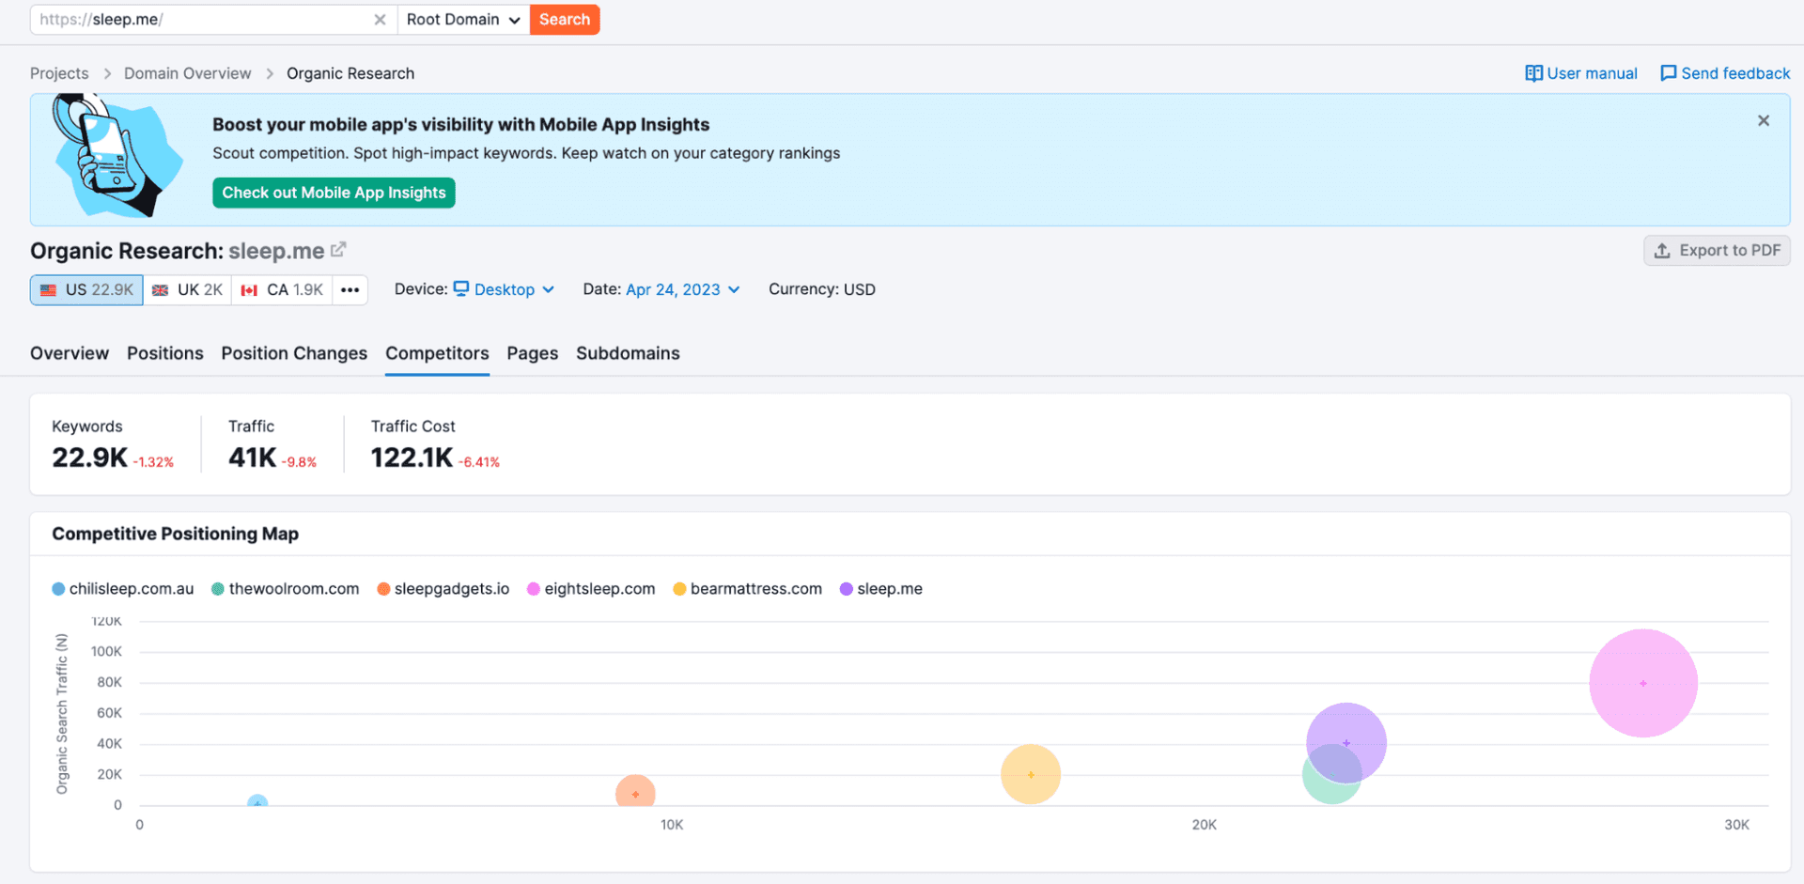Click the Send feedback chat icon
The image size is (1804, 884).
1669,73
